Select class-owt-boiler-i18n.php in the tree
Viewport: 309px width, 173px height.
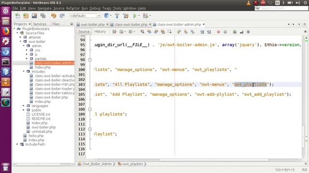point(55,85)
